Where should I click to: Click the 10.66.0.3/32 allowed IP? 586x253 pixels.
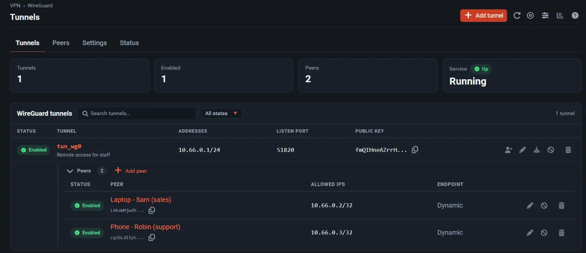[x=331, y=232]
